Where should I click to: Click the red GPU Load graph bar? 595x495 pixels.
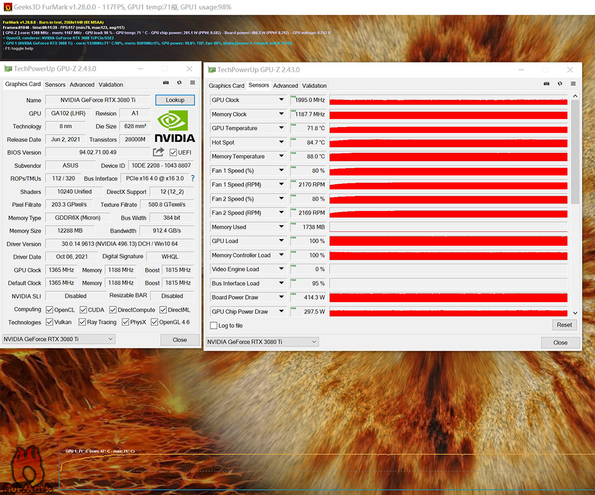tap(449, 241)
